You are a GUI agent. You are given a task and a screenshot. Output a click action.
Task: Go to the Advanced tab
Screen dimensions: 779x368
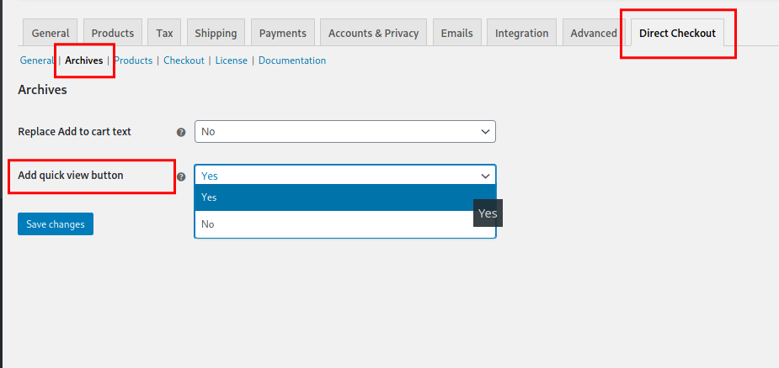[x=593, y=33]
